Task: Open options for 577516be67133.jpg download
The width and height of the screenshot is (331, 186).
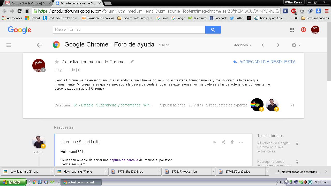Action: point(160,172)
